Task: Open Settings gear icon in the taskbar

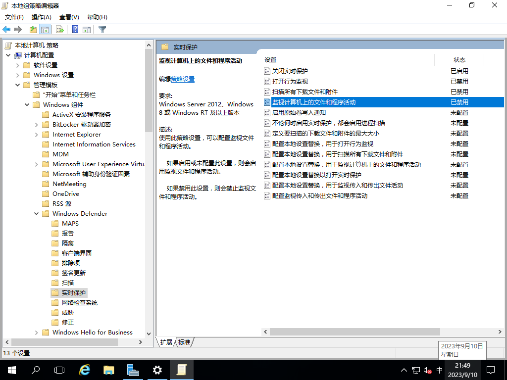Action: tap(157, 370)
